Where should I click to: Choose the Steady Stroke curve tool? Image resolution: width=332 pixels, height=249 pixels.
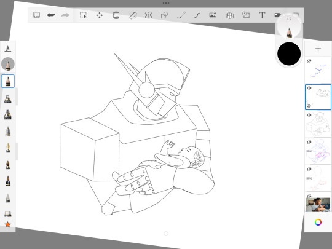coord(197,15)
